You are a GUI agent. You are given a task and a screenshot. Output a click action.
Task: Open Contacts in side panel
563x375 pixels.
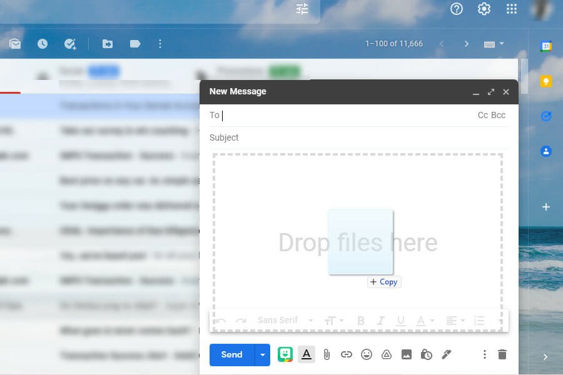(x=546, y=151)
